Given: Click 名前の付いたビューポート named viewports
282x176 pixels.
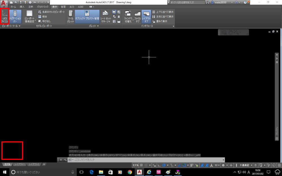Looking at the screenshot, I should (x=51, y=12).
